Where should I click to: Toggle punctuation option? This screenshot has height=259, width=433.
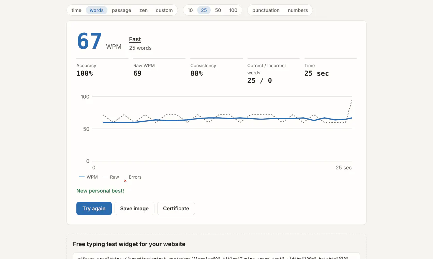(266, 10)
